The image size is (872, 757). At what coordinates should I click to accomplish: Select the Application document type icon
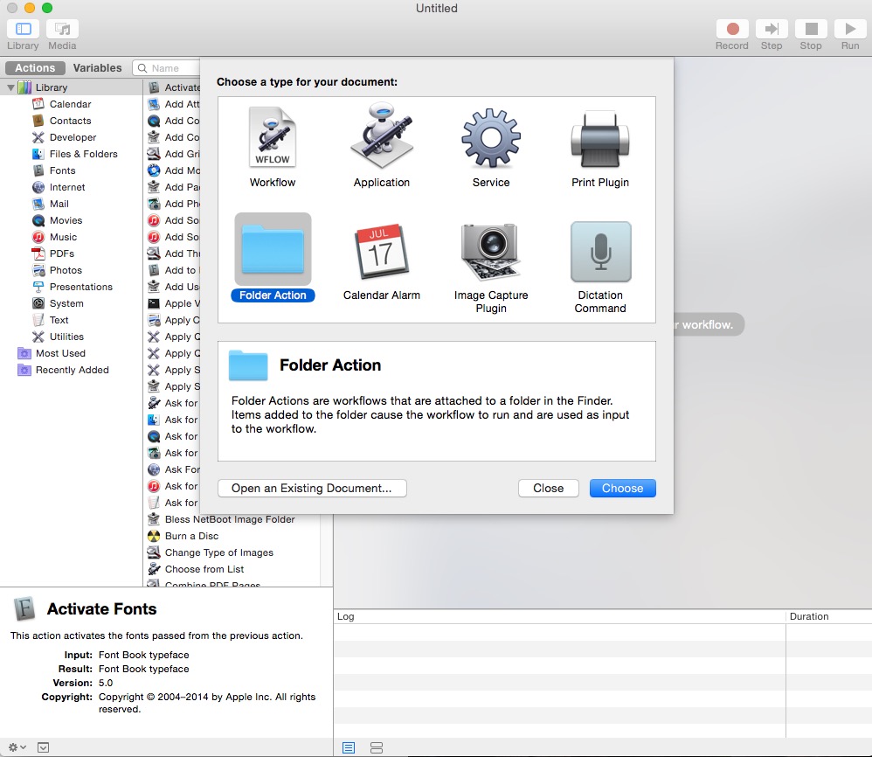tap(382, 136)
